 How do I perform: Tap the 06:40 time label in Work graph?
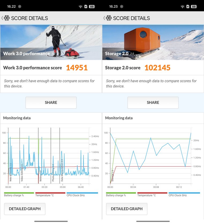[81, 187]
